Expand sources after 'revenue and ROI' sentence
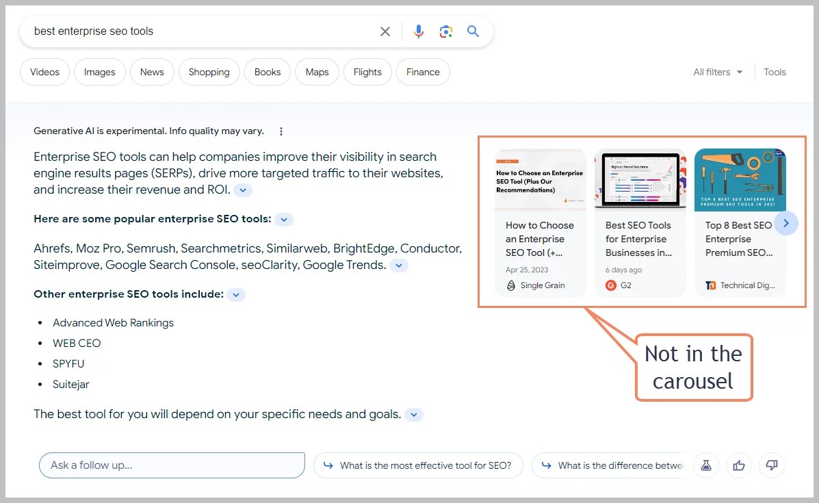The image size is (819, 503). click(243, 190)
